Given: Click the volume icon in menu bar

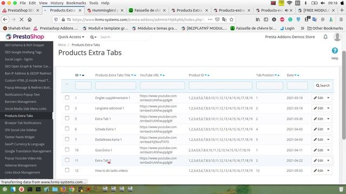Looking at the screenshot, I should [322, 3].
